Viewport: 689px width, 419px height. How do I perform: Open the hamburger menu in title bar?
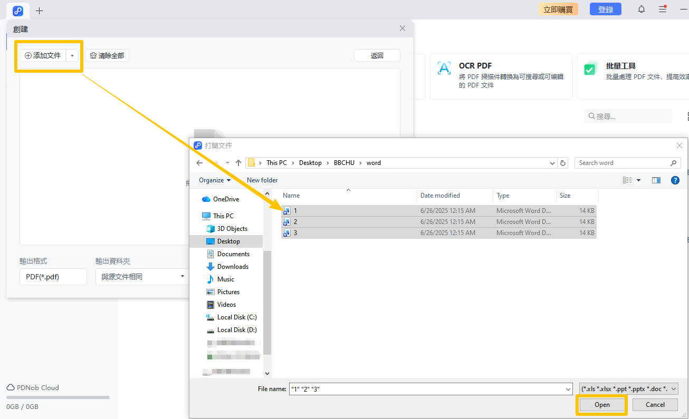[x=663, y=9]
